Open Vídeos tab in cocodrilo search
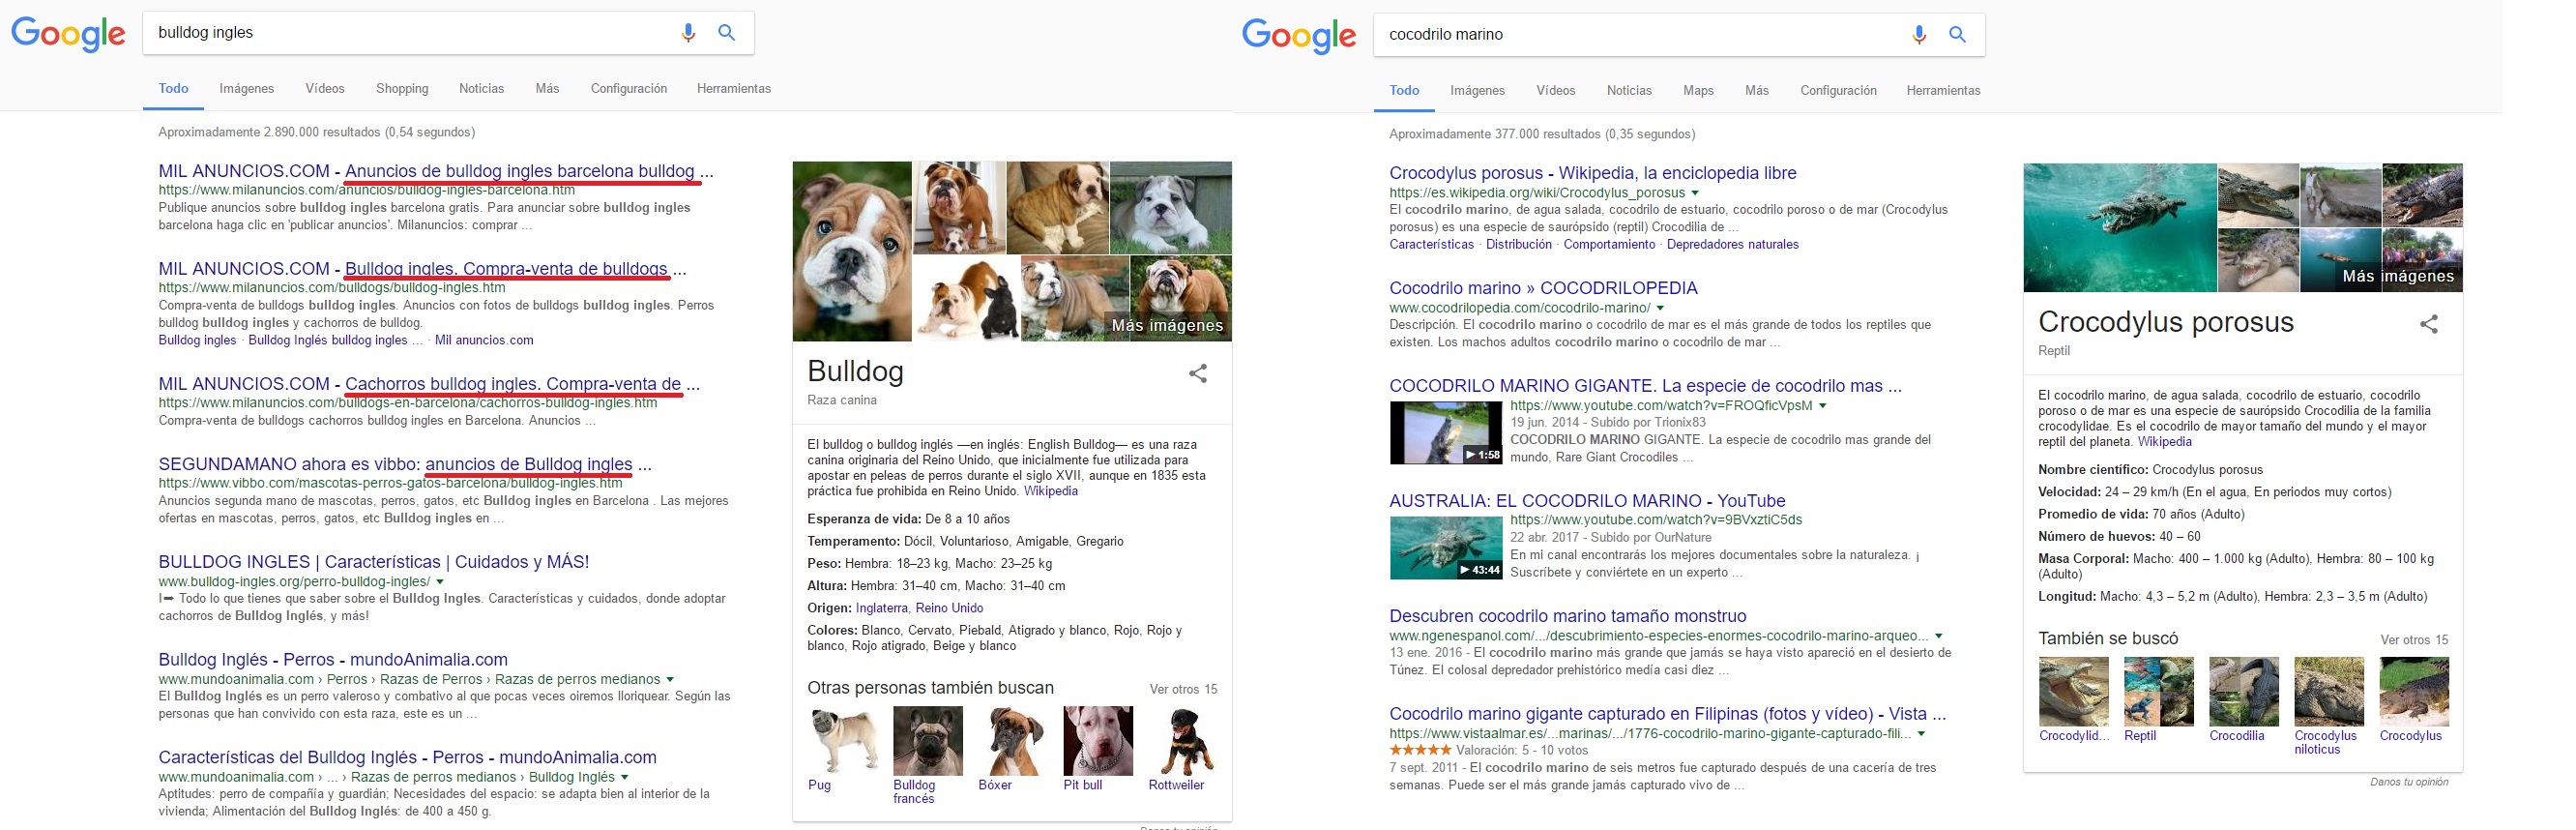The width and height of the screenshot is (2576, 830). (x=1555, y=91)
